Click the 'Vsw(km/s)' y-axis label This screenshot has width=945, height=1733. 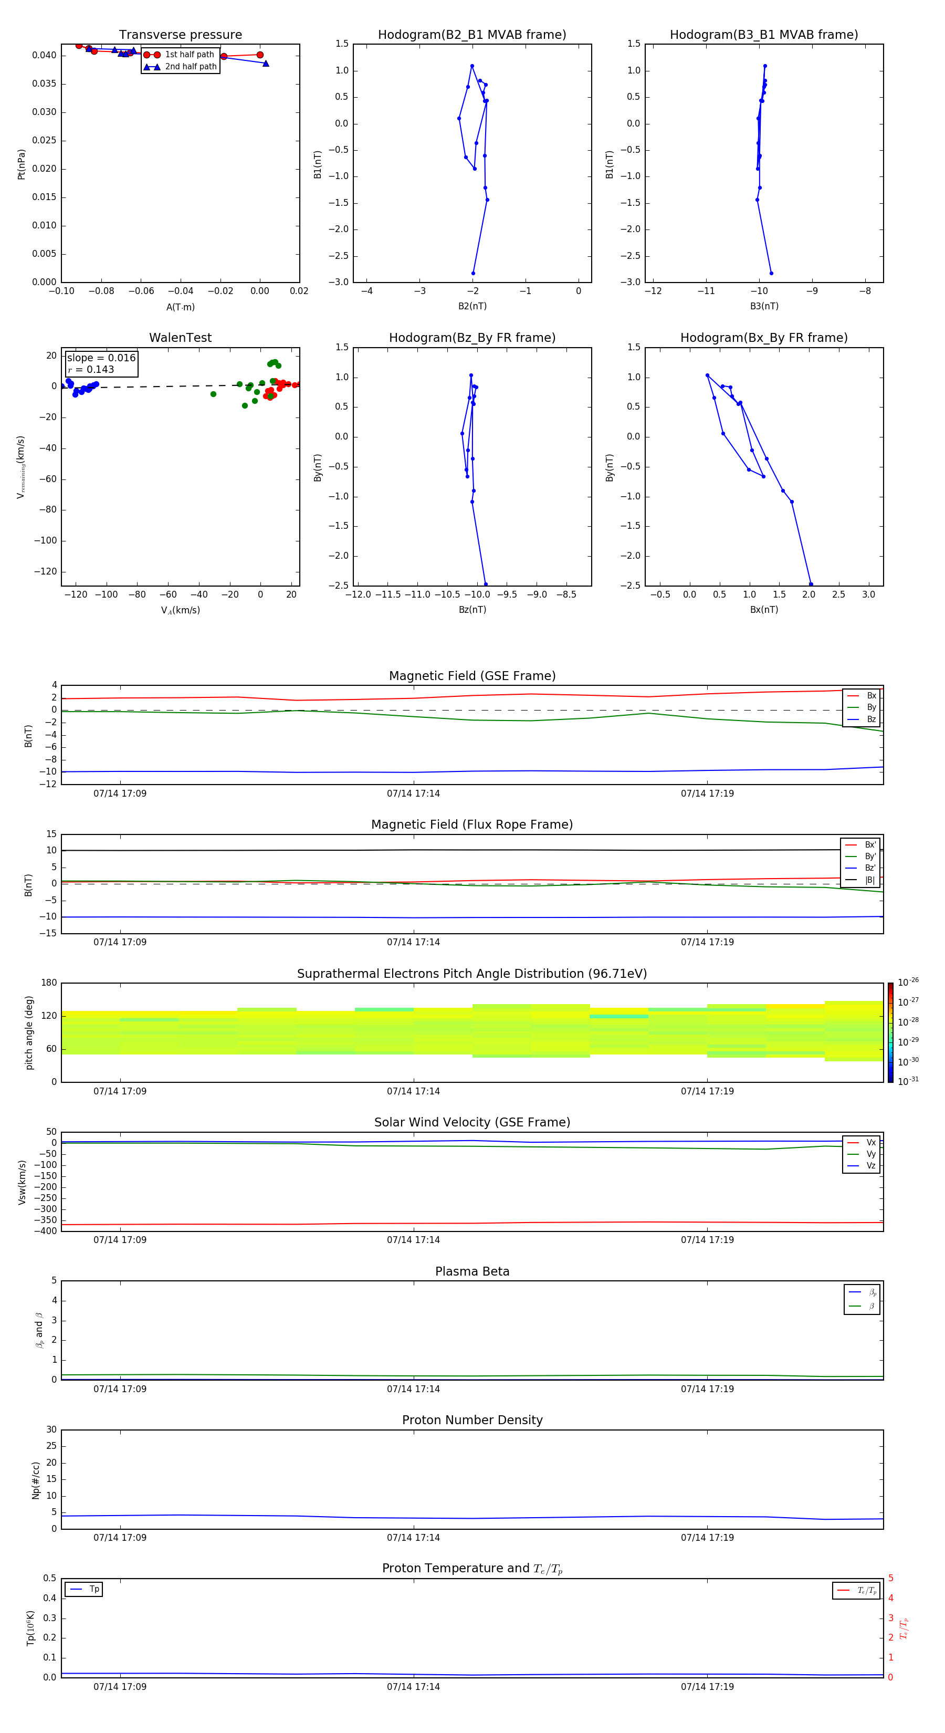point(22,1182)
